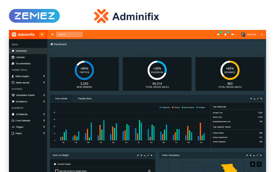Click into the Search input field
The image size is (275, 172).
pyautogui.click(x=70, y=34)
